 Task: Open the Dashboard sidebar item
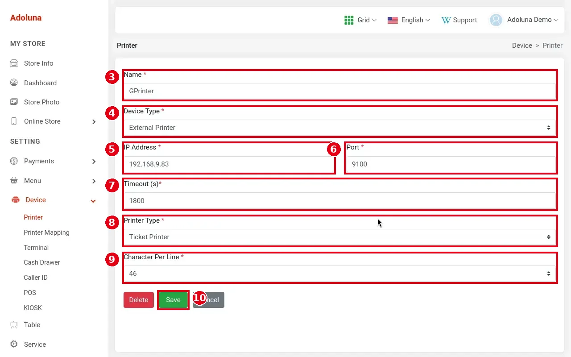(40, 83)
